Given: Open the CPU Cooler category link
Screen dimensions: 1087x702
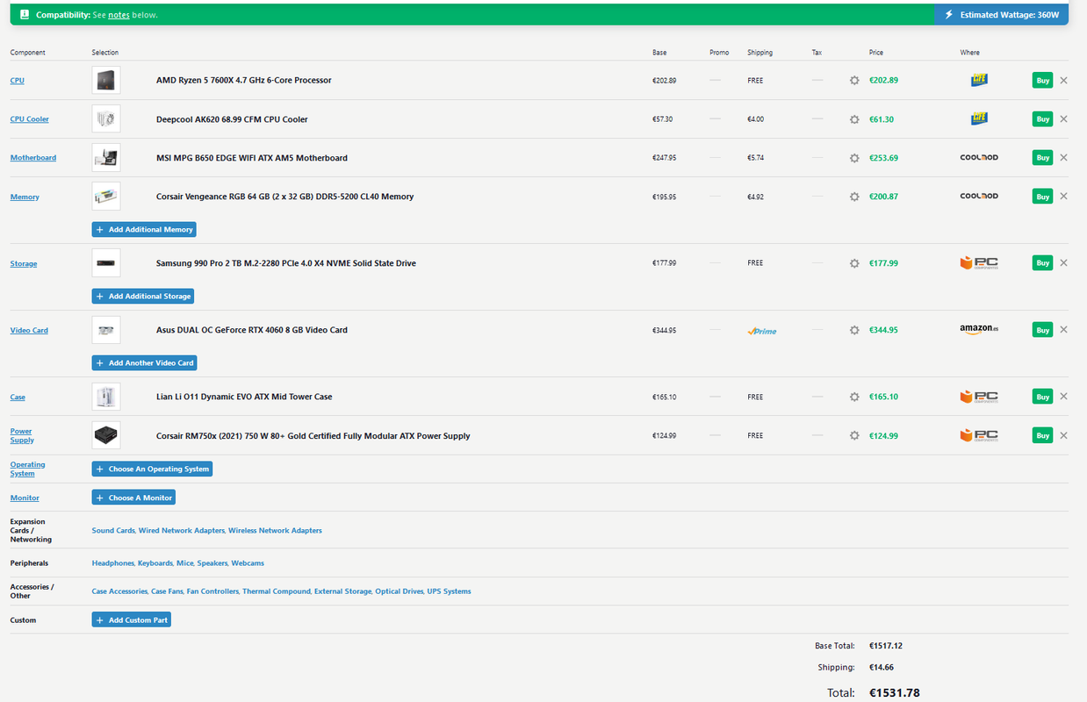Looking at the screenshot, I should pos(30,119).
